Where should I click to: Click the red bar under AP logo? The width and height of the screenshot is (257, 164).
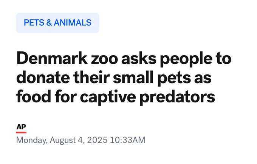pos(21,132)
